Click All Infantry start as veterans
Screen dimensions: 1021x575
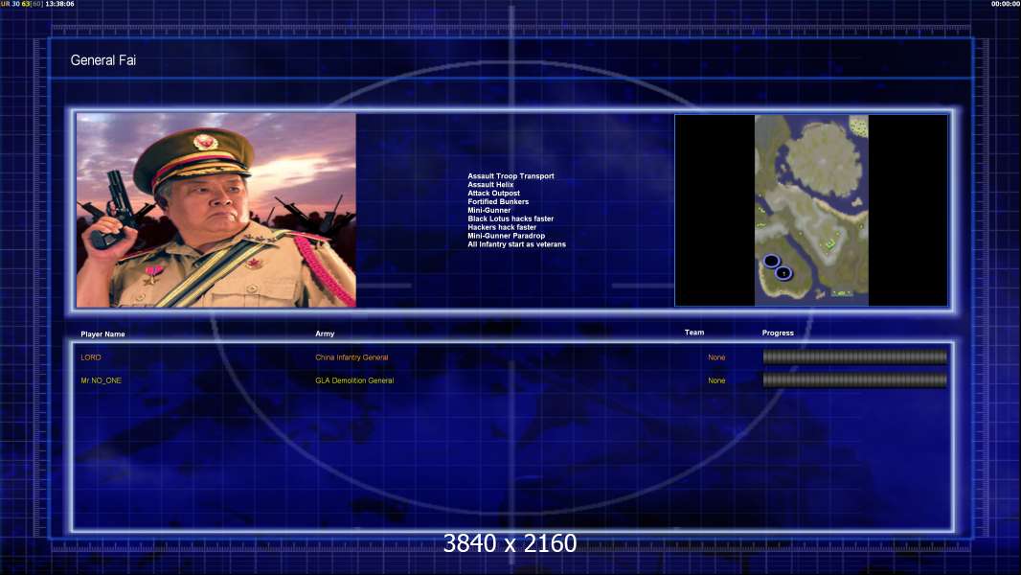tap(516, 244)
